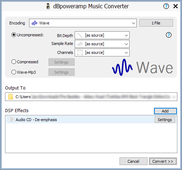Click the encoder help question mark icon
Viewport: 182px width, 170px height.
[x=169, y=35]
